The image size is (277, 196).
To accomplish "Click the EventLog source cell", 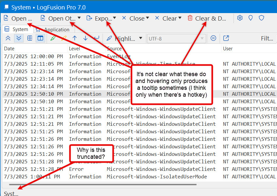I will click(x=118, y=56).
